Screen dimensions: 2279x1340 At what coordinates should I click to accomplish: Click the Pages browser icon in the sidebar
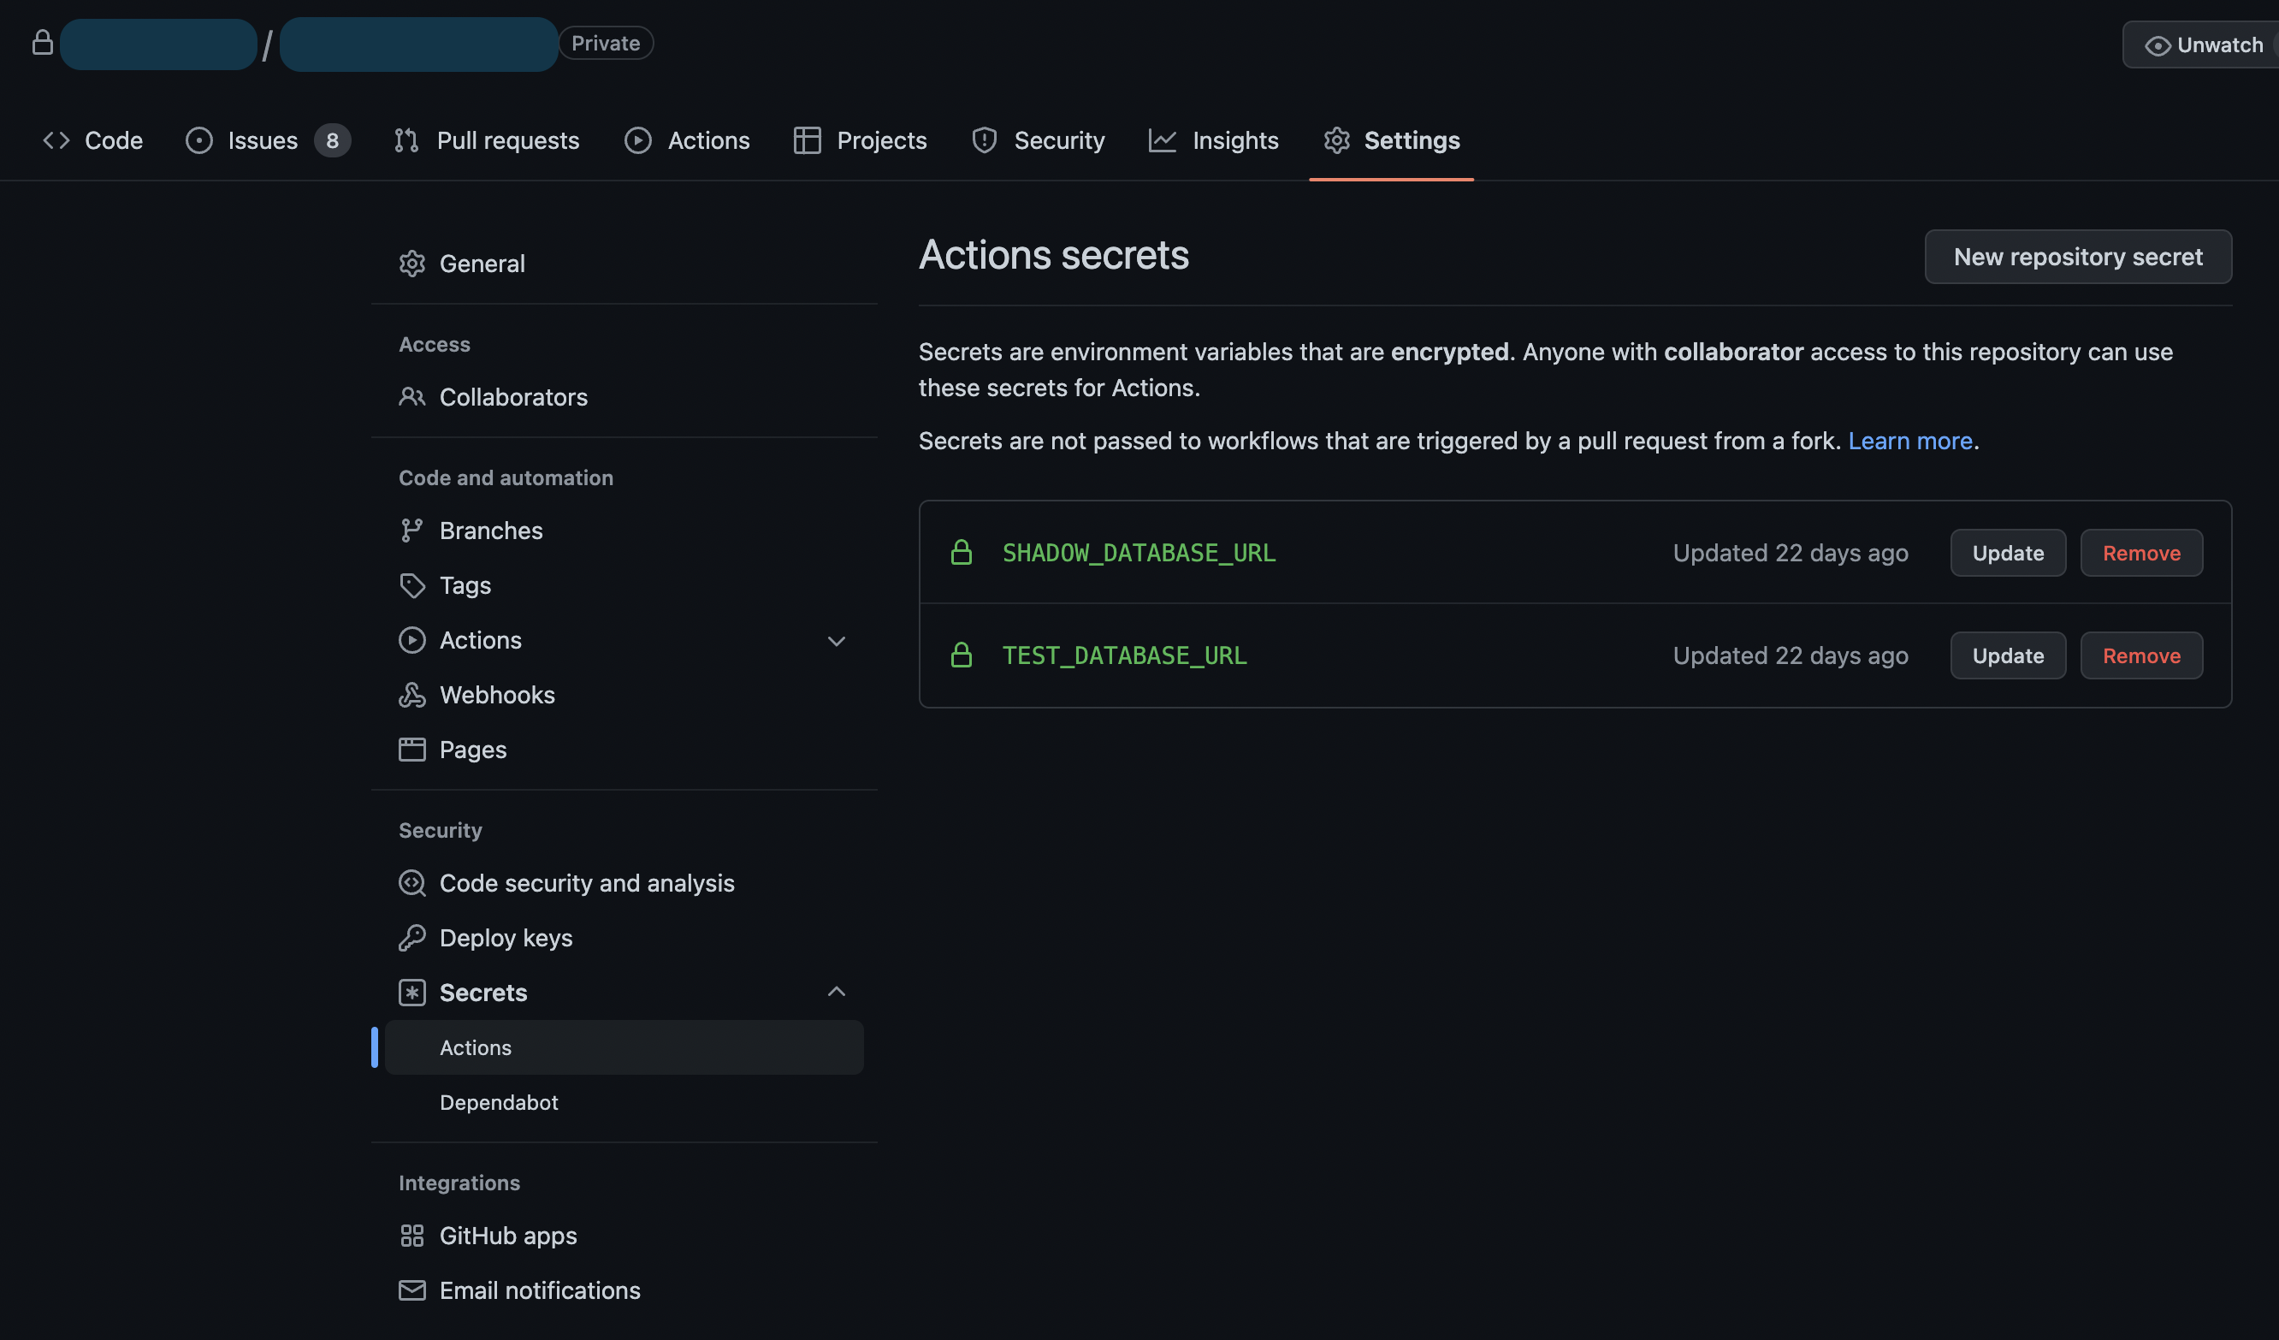(411, 750)
